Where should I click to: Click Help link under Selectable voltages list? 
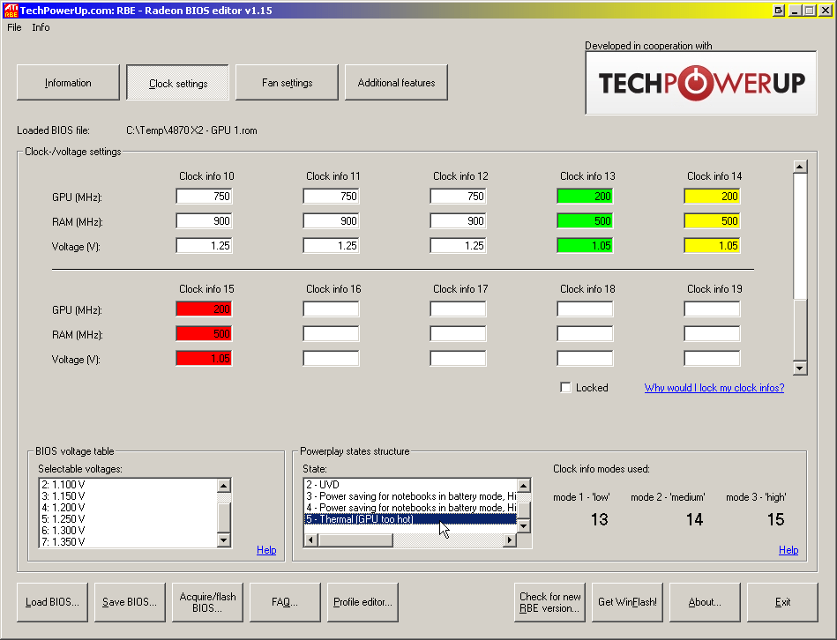pos(266,549)
